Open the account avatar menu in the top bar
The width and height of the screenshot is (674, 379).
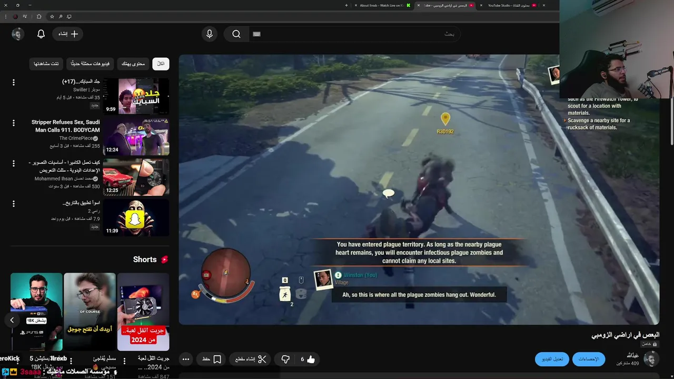coord(18,34)
